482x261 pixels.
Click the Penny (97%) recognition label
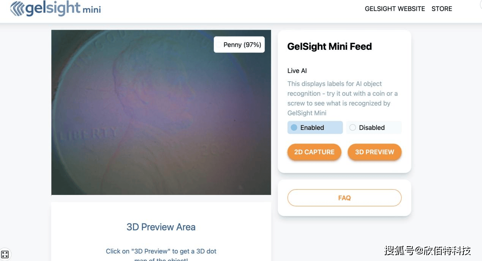(242, 45)
